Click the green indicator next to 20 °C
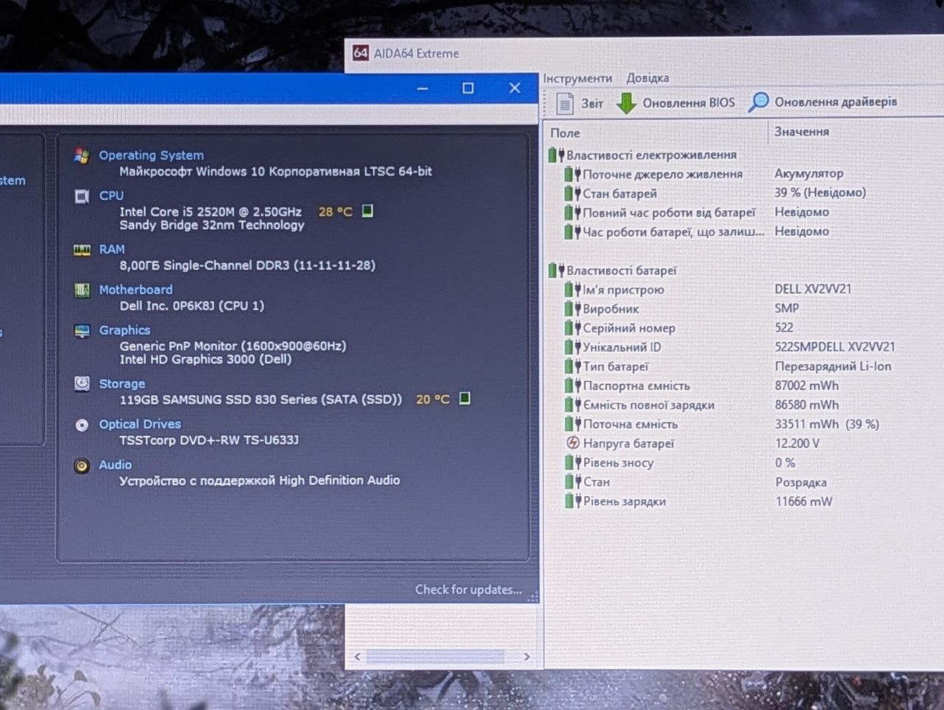Viewport: 944px width, 710px height. click(x=465, y=398)
